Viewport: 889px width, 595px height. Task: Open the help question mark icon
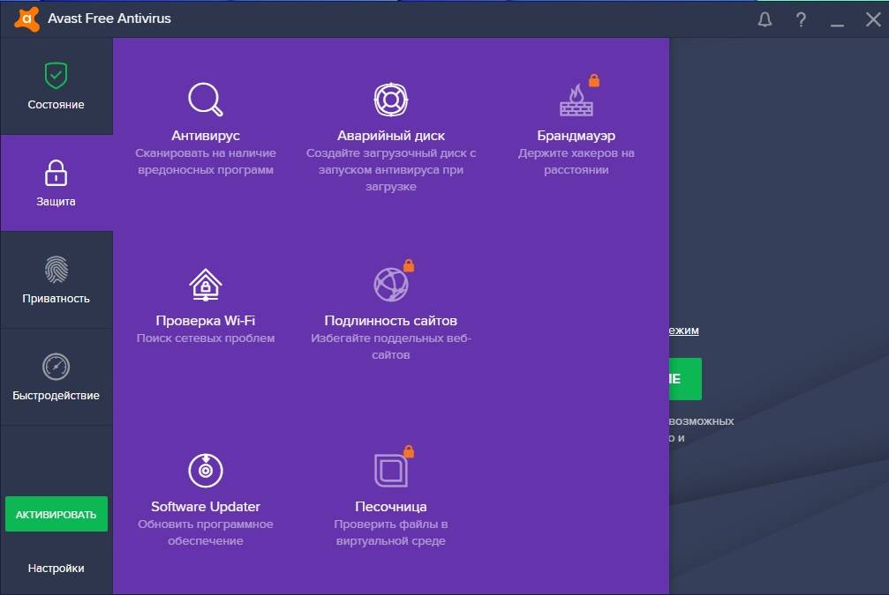point(801,19)
